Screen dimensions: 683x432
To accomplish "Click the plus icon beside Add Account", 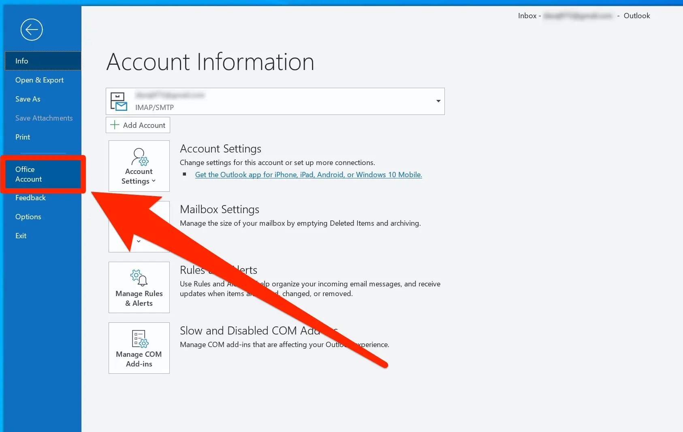I will (x=115, y=125).
